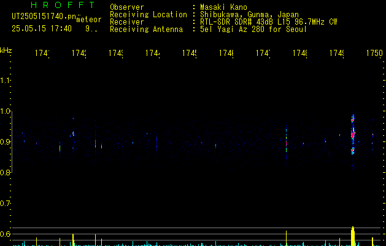Click the 1747 time axis label
The height and width of the screenshot is (246, 386).
coord(263,53)
